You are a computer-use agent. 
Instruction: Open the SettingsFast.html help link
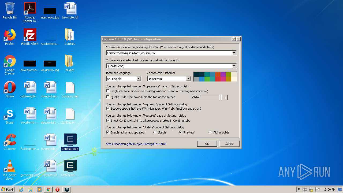[136, 144]
